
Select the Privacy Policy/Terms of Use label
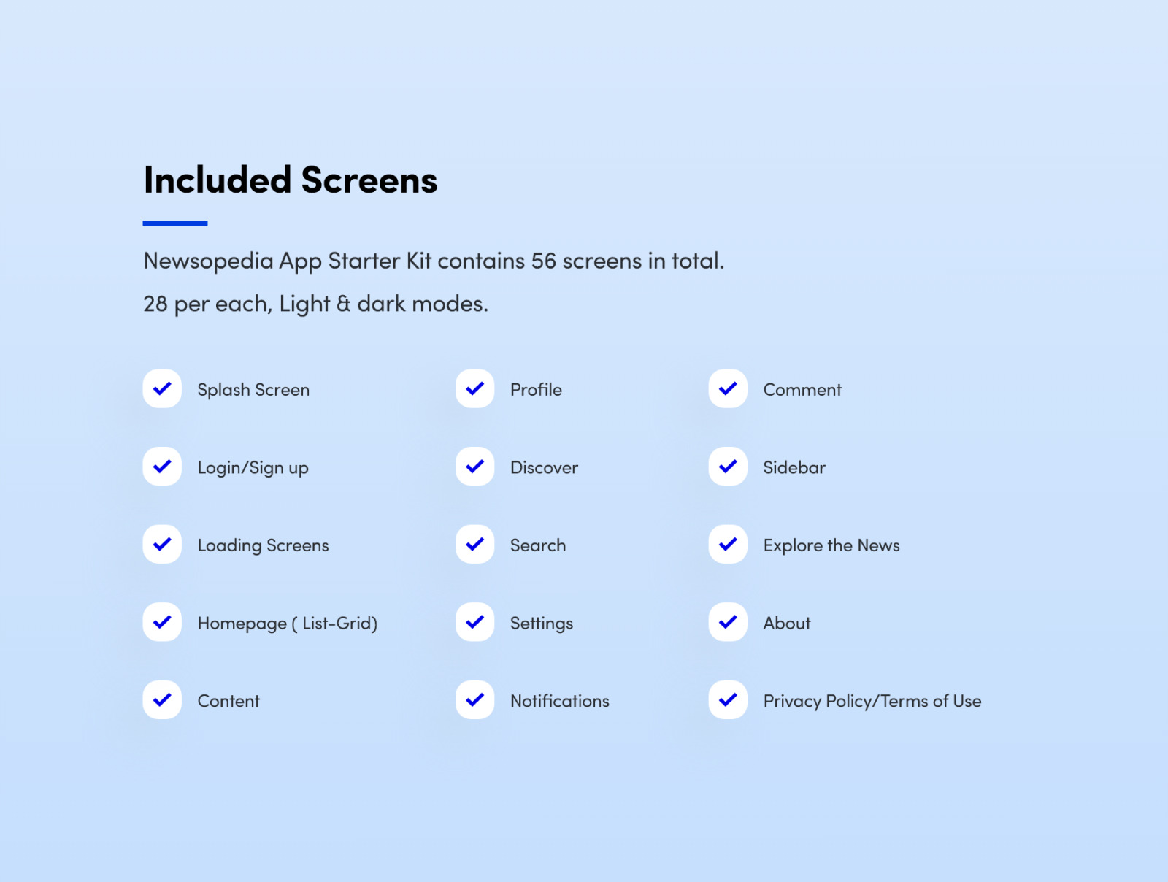[872, 701]
